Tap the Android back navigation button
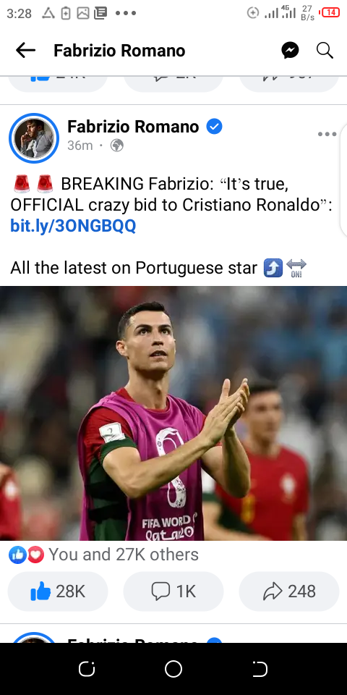 pyautogui.click(x=260, y=669)
